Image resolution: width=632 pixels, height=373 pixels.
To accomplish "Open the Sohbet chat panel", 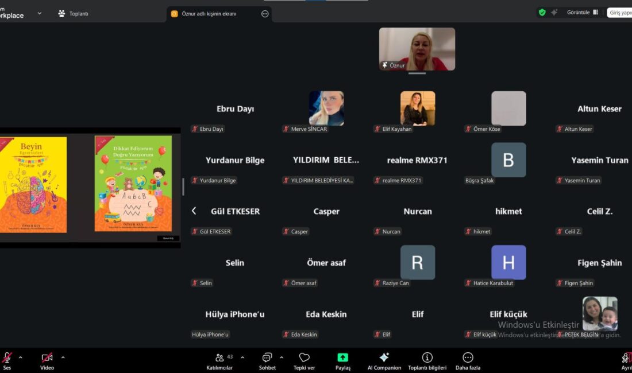I will coord(267,358).
